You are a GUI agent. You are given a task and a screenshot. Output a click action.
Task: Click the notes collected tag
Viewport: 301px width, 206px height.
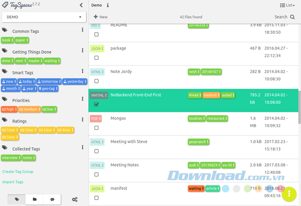[x=29, y=158]
